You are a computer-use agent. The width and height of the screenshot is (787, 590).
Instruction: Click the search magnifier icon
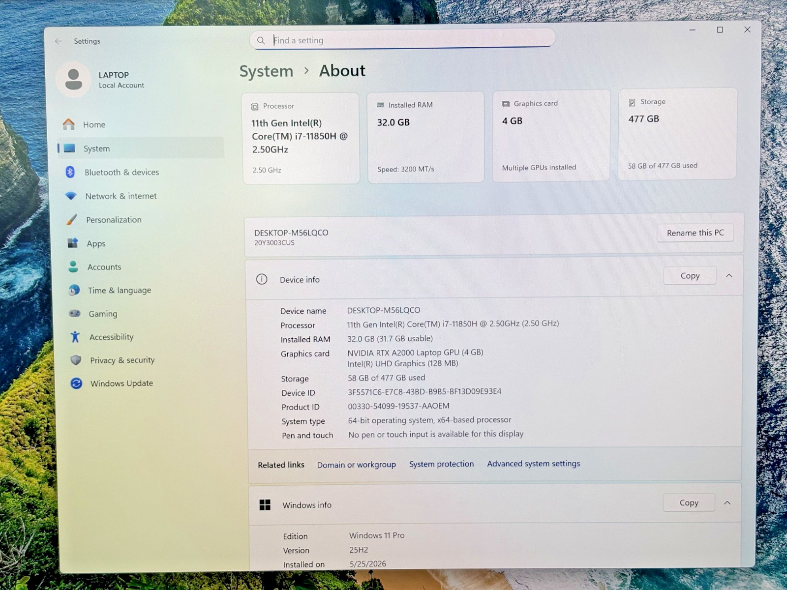coord(261,40)
